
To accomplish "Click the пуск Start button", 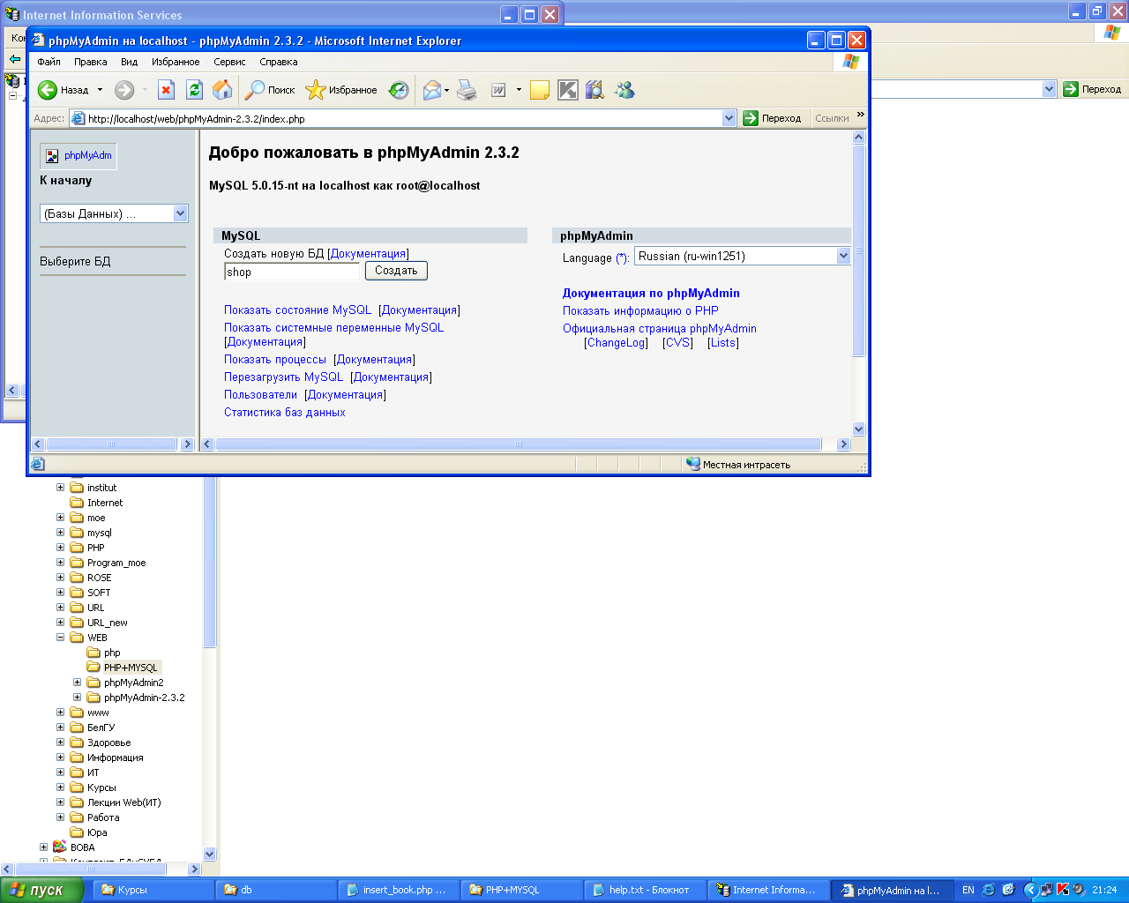I will tap(41, 890).
